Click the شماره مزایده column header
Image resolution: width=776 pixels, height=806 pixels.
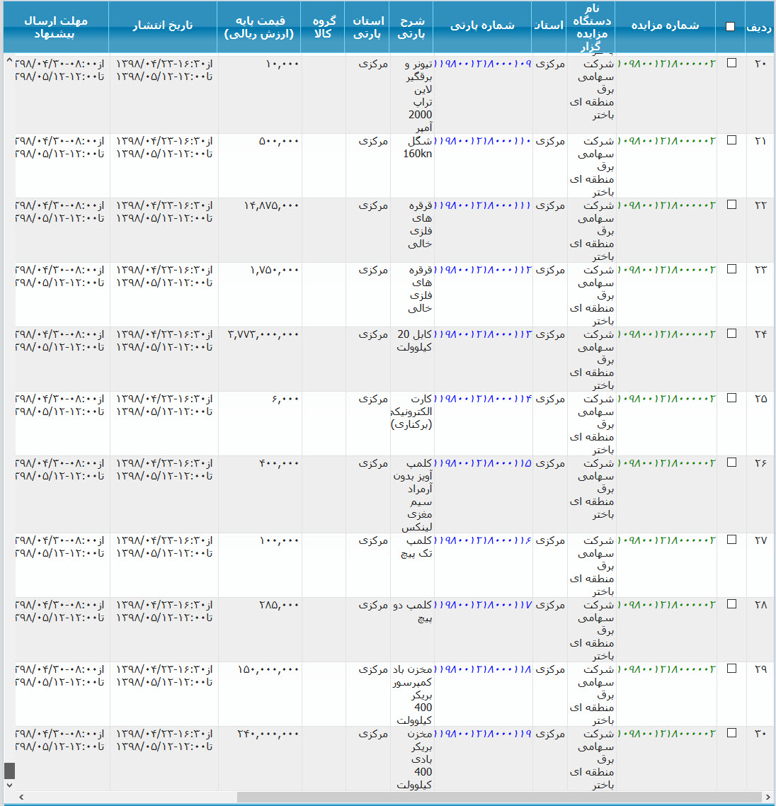(665, 26)
